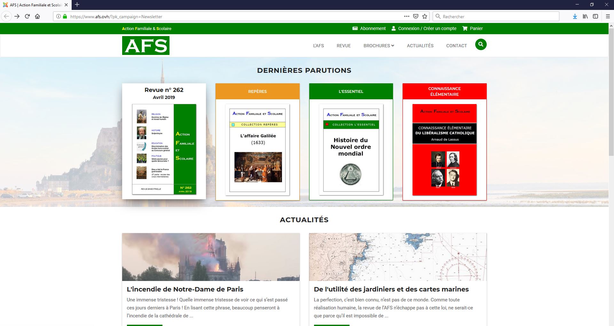Click the Revue n° 262 title

point(164,90)
